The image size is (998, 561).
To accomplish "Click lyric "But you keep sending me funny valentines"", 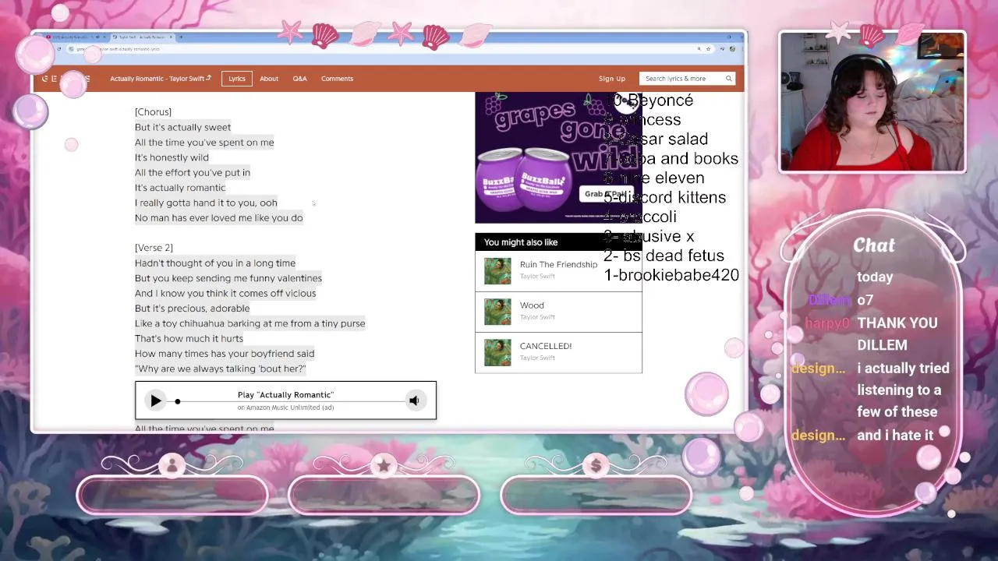I will [228, 278].
